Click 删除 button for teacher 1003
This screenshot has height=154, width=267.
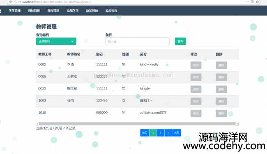pos(221,101)
